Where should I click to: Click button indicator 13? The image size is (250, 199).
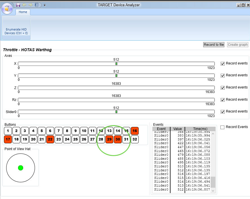109,131
